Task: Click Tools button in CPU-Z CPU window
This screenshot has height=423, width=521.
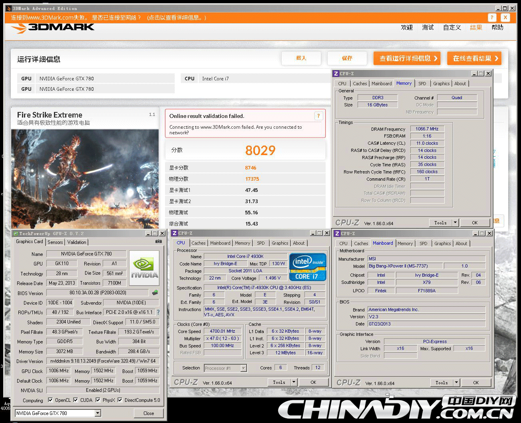Action: click(279, 382)
